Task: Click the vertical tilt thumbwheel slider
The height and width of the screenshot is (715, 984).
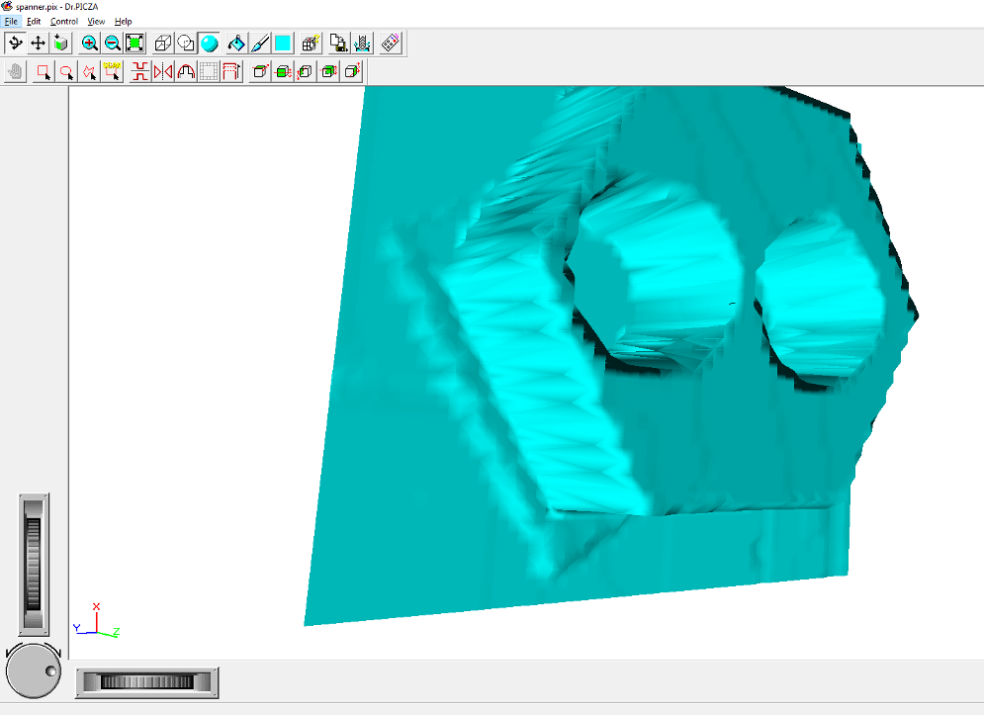Action: [34, 565]
